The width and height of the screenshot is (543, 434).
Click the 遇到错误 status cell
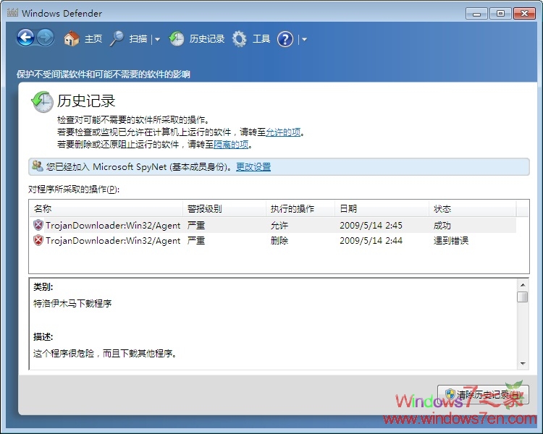point(451,241)
